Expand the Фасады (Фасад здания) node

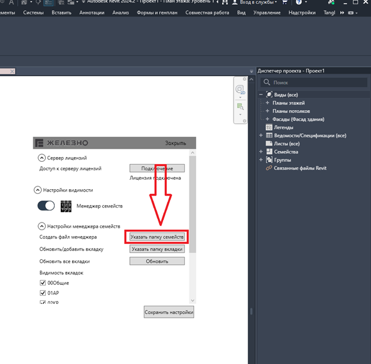point(267,119)
